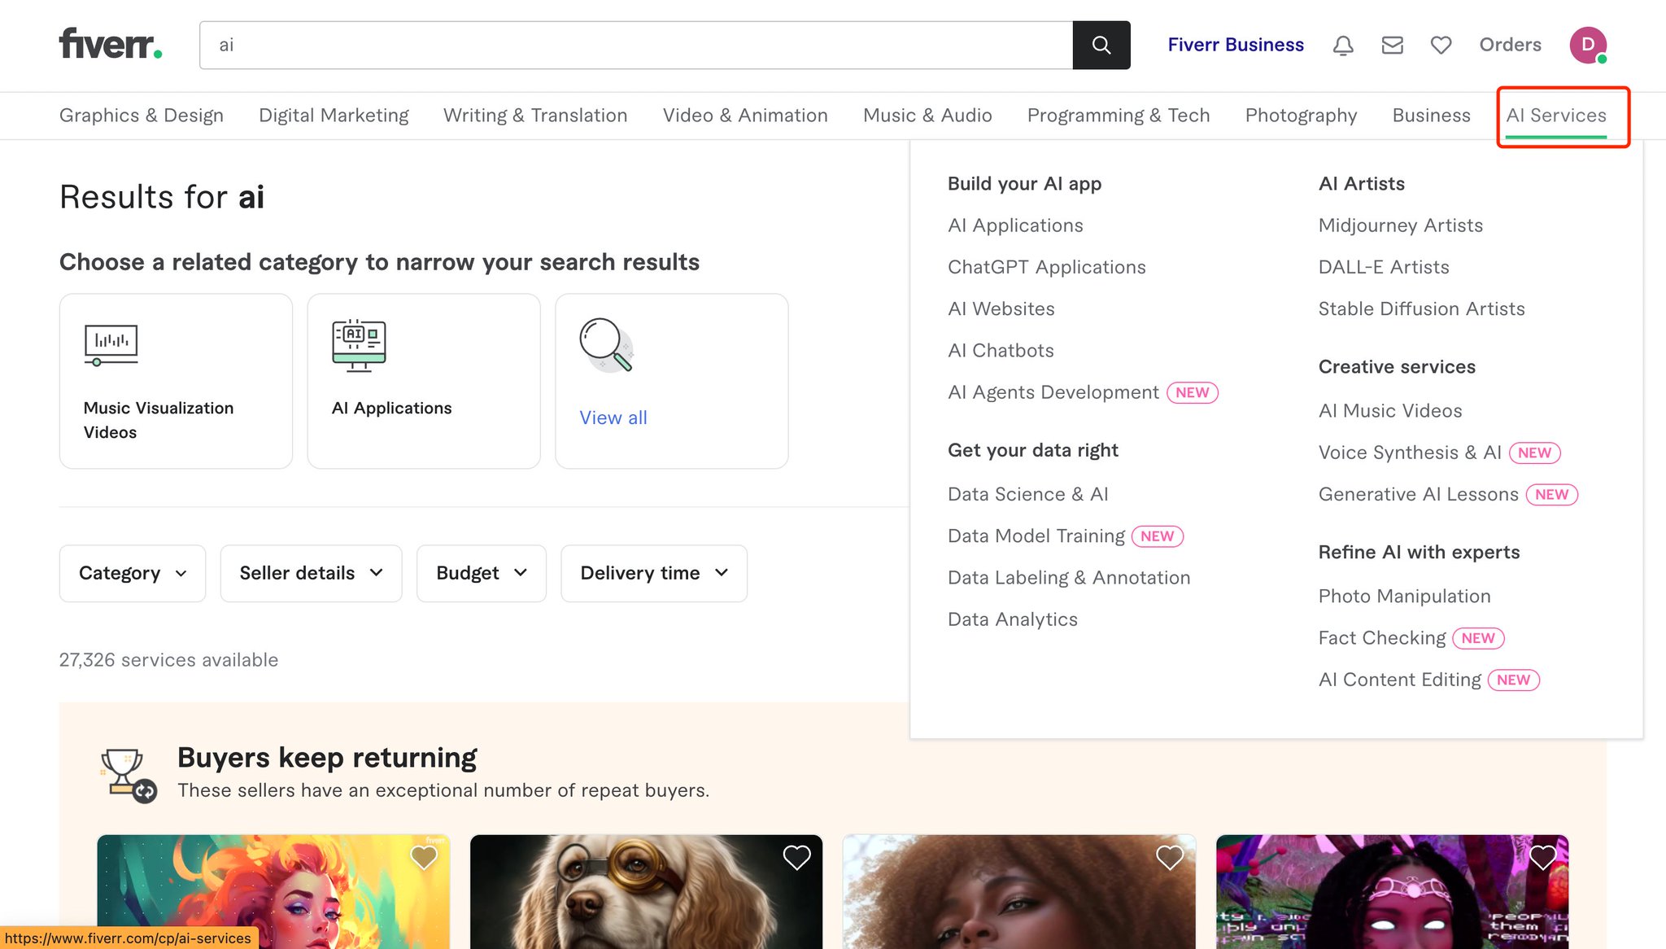Select AI Music Videos
Viewport: 1666px width, 949px height.
(x=1390, y=411)
